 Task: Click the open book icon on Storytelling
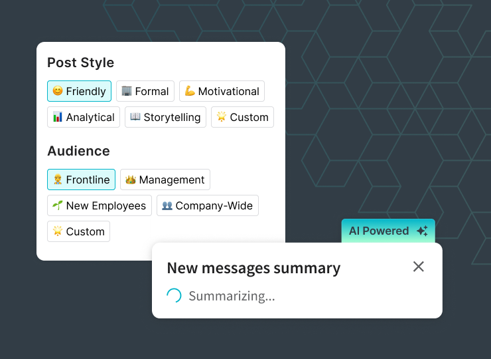135,117
